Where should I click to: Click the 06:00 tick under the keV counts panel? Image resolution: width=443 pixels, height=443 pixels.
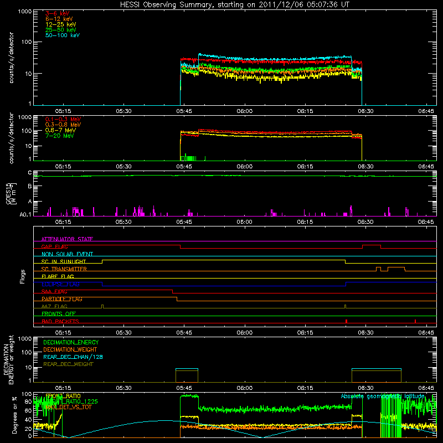pyautogui.click(x=244, y=111)
